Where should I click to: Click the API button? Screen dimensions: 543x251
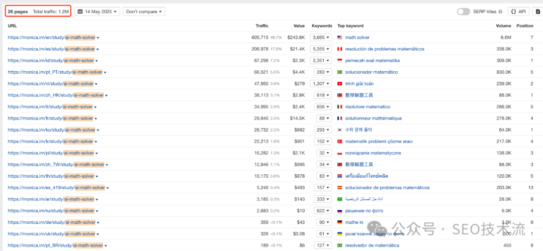[519, 12]
